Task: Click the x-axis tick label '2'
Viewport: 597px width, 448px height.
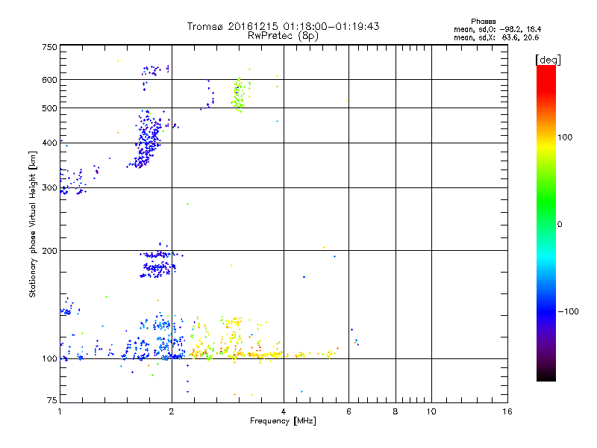Action: point(172,411)
